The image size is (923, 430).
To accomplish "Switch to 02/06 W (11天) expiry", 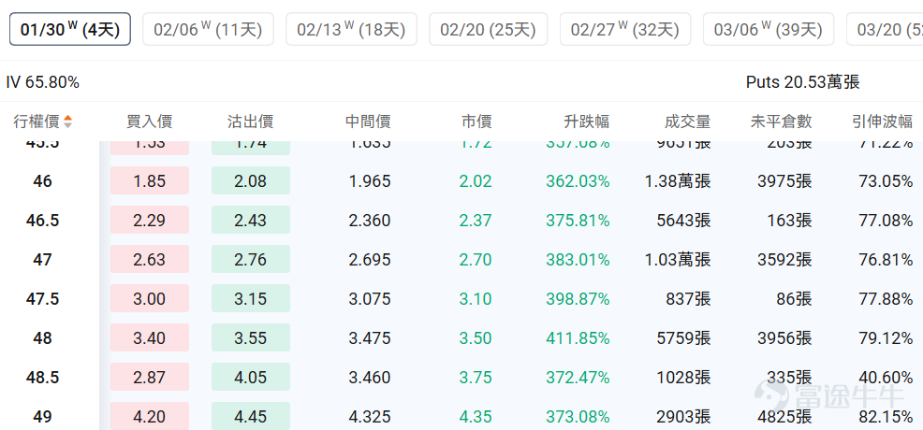I will (208, 29).
